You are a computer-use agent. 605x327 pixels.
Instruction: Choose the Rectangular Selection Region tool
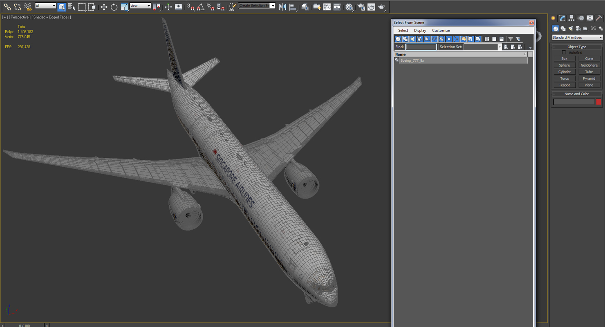pos(82,7)
